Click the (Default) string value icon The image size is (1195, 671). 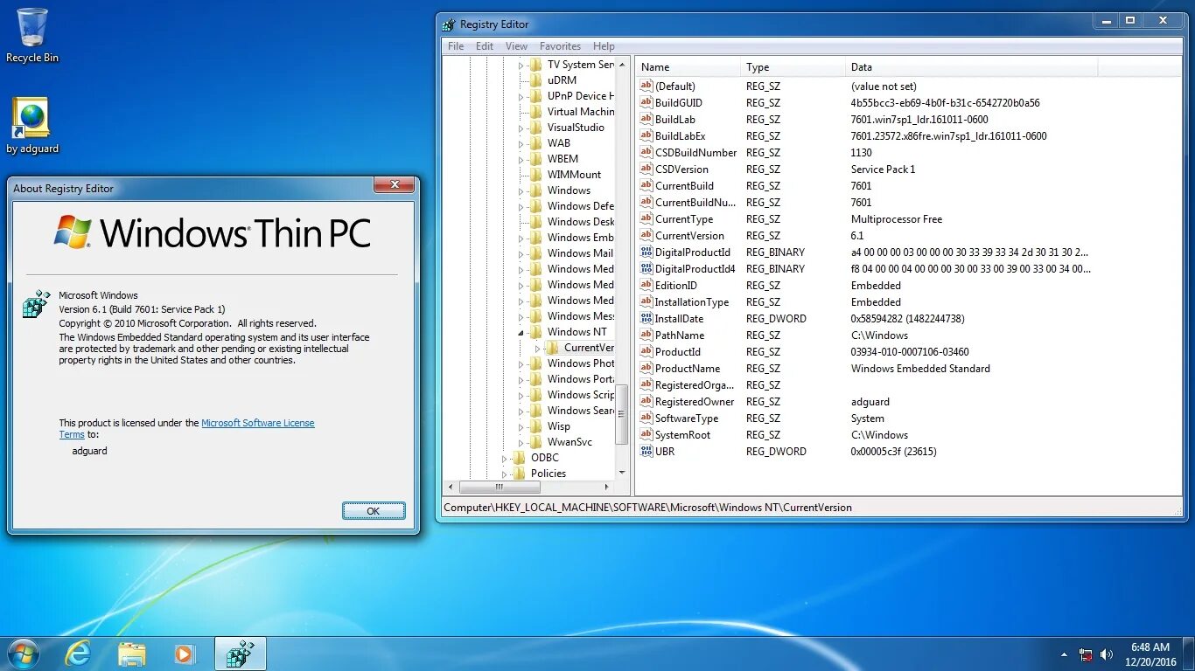646,86
